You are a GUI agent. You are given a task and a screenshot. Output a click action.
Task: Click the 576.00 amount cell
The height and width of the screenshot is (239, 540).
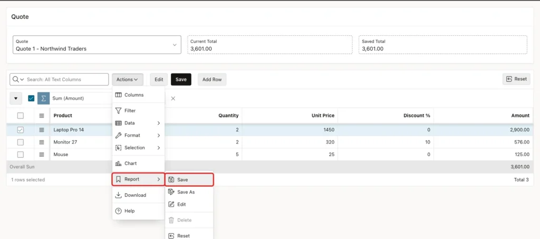(x=484, y=142)
